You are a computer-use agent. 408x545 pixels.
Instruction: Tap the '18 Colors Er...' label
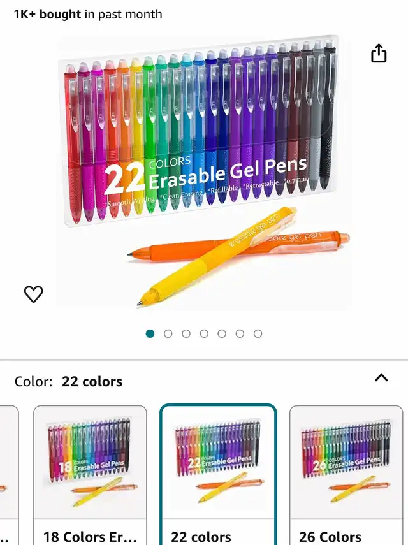[x=90, y=537]
